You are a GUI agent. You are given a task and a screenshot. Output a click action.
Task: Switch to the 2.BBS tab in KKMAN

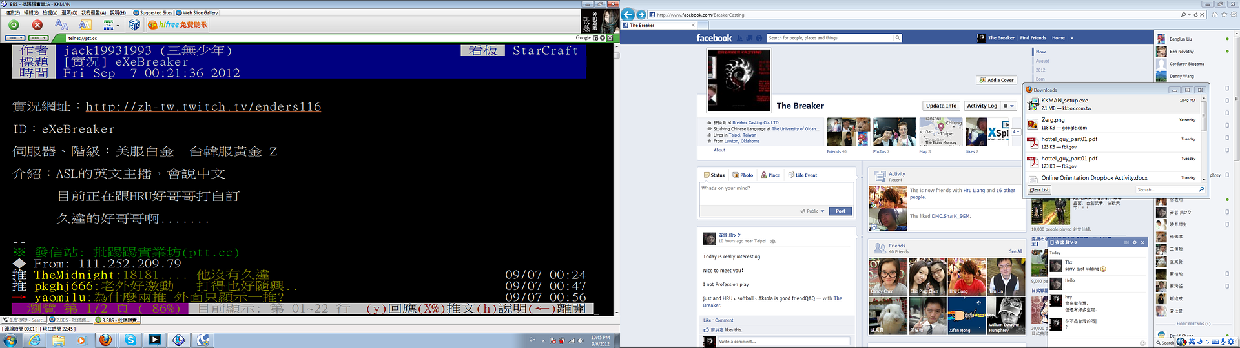click(x=70, y=320)
